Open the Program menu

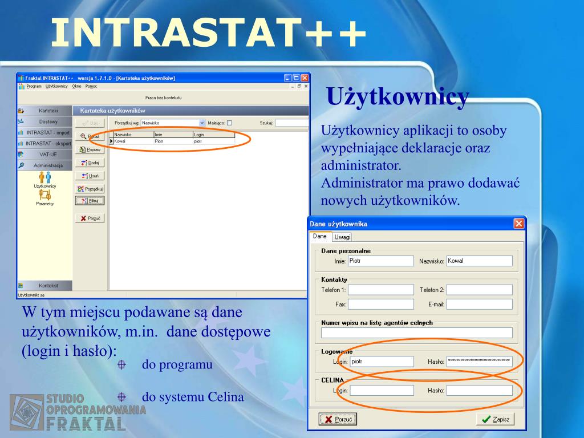click(34, 87)
